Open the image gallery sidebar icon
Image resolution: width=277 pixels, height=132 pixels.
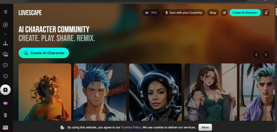tap(5, 54)
